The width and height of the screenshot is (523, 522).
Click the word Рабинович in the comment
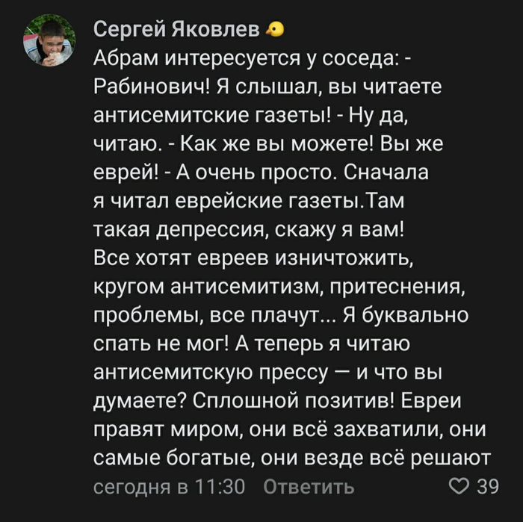pyautogui.click(x=150, y=87)
